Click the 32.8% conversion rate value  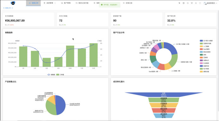click(x=171, y=20)
